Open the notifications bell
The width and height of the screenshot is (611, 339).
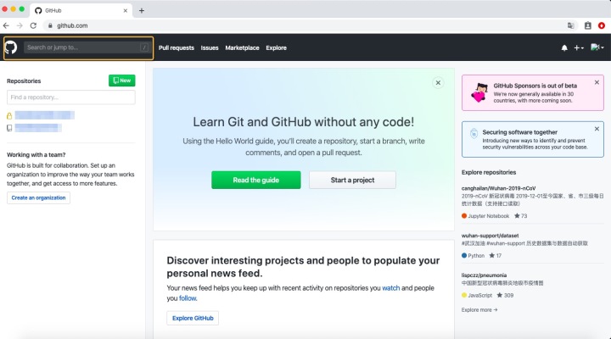click(x=564, y=47)
